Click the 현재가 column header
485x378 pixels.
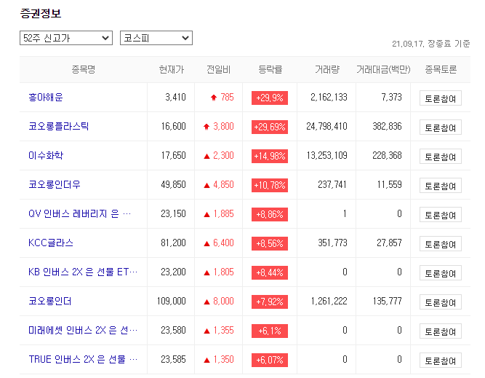(172, 69)
